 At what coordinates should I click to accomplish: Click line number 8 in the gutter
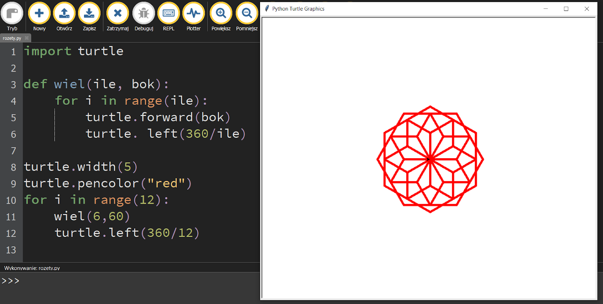(13, 167)
